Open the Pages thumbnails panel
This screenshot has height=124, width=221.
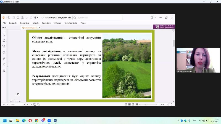point(4,40)
